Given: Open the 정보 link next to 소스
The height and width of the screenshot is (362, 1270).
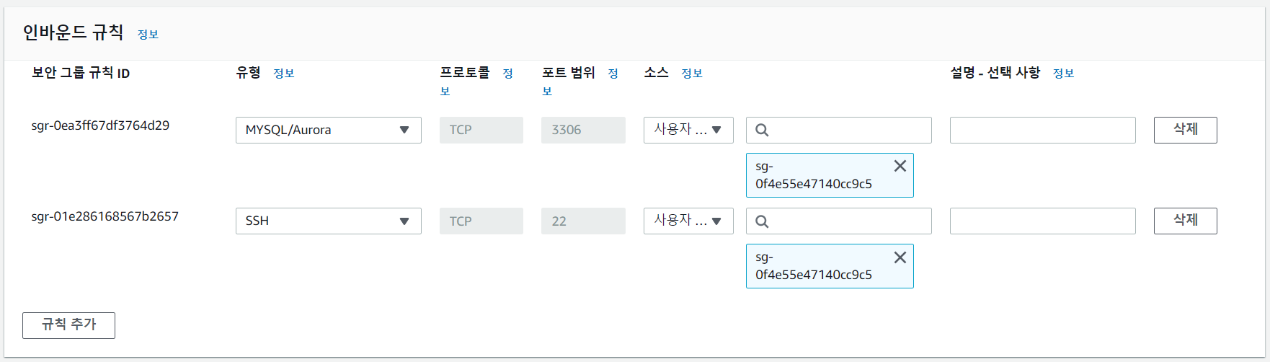Looking at the screenshot, I should pyautogui.click(x=692, y=74).
